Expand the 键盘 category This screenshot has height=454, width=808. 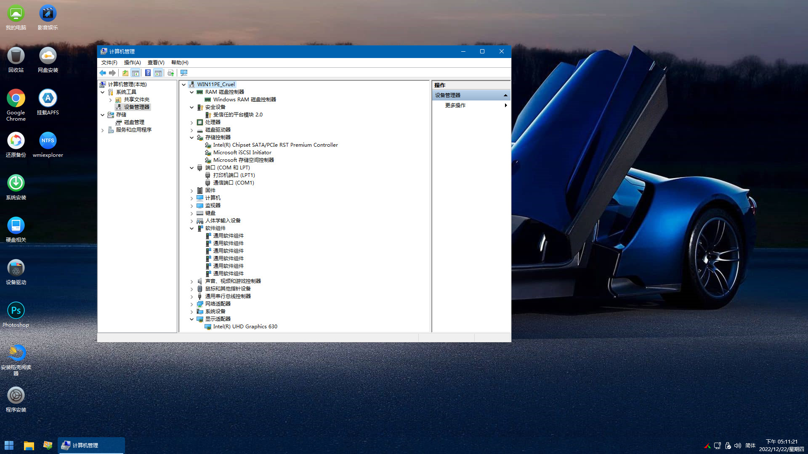[192, 213]
